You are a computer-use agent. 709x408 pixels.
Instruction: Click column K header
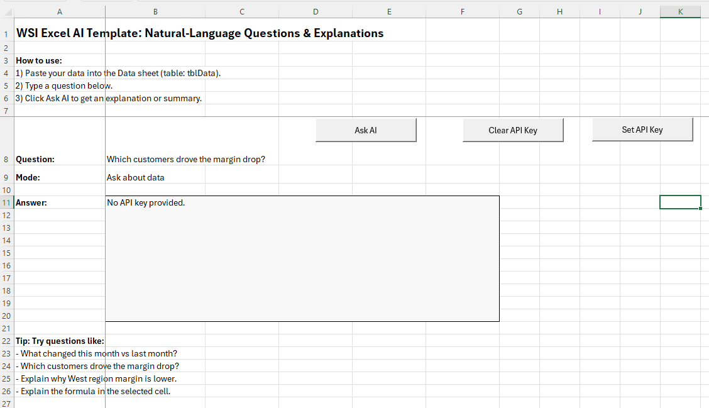tap(680, 11)
